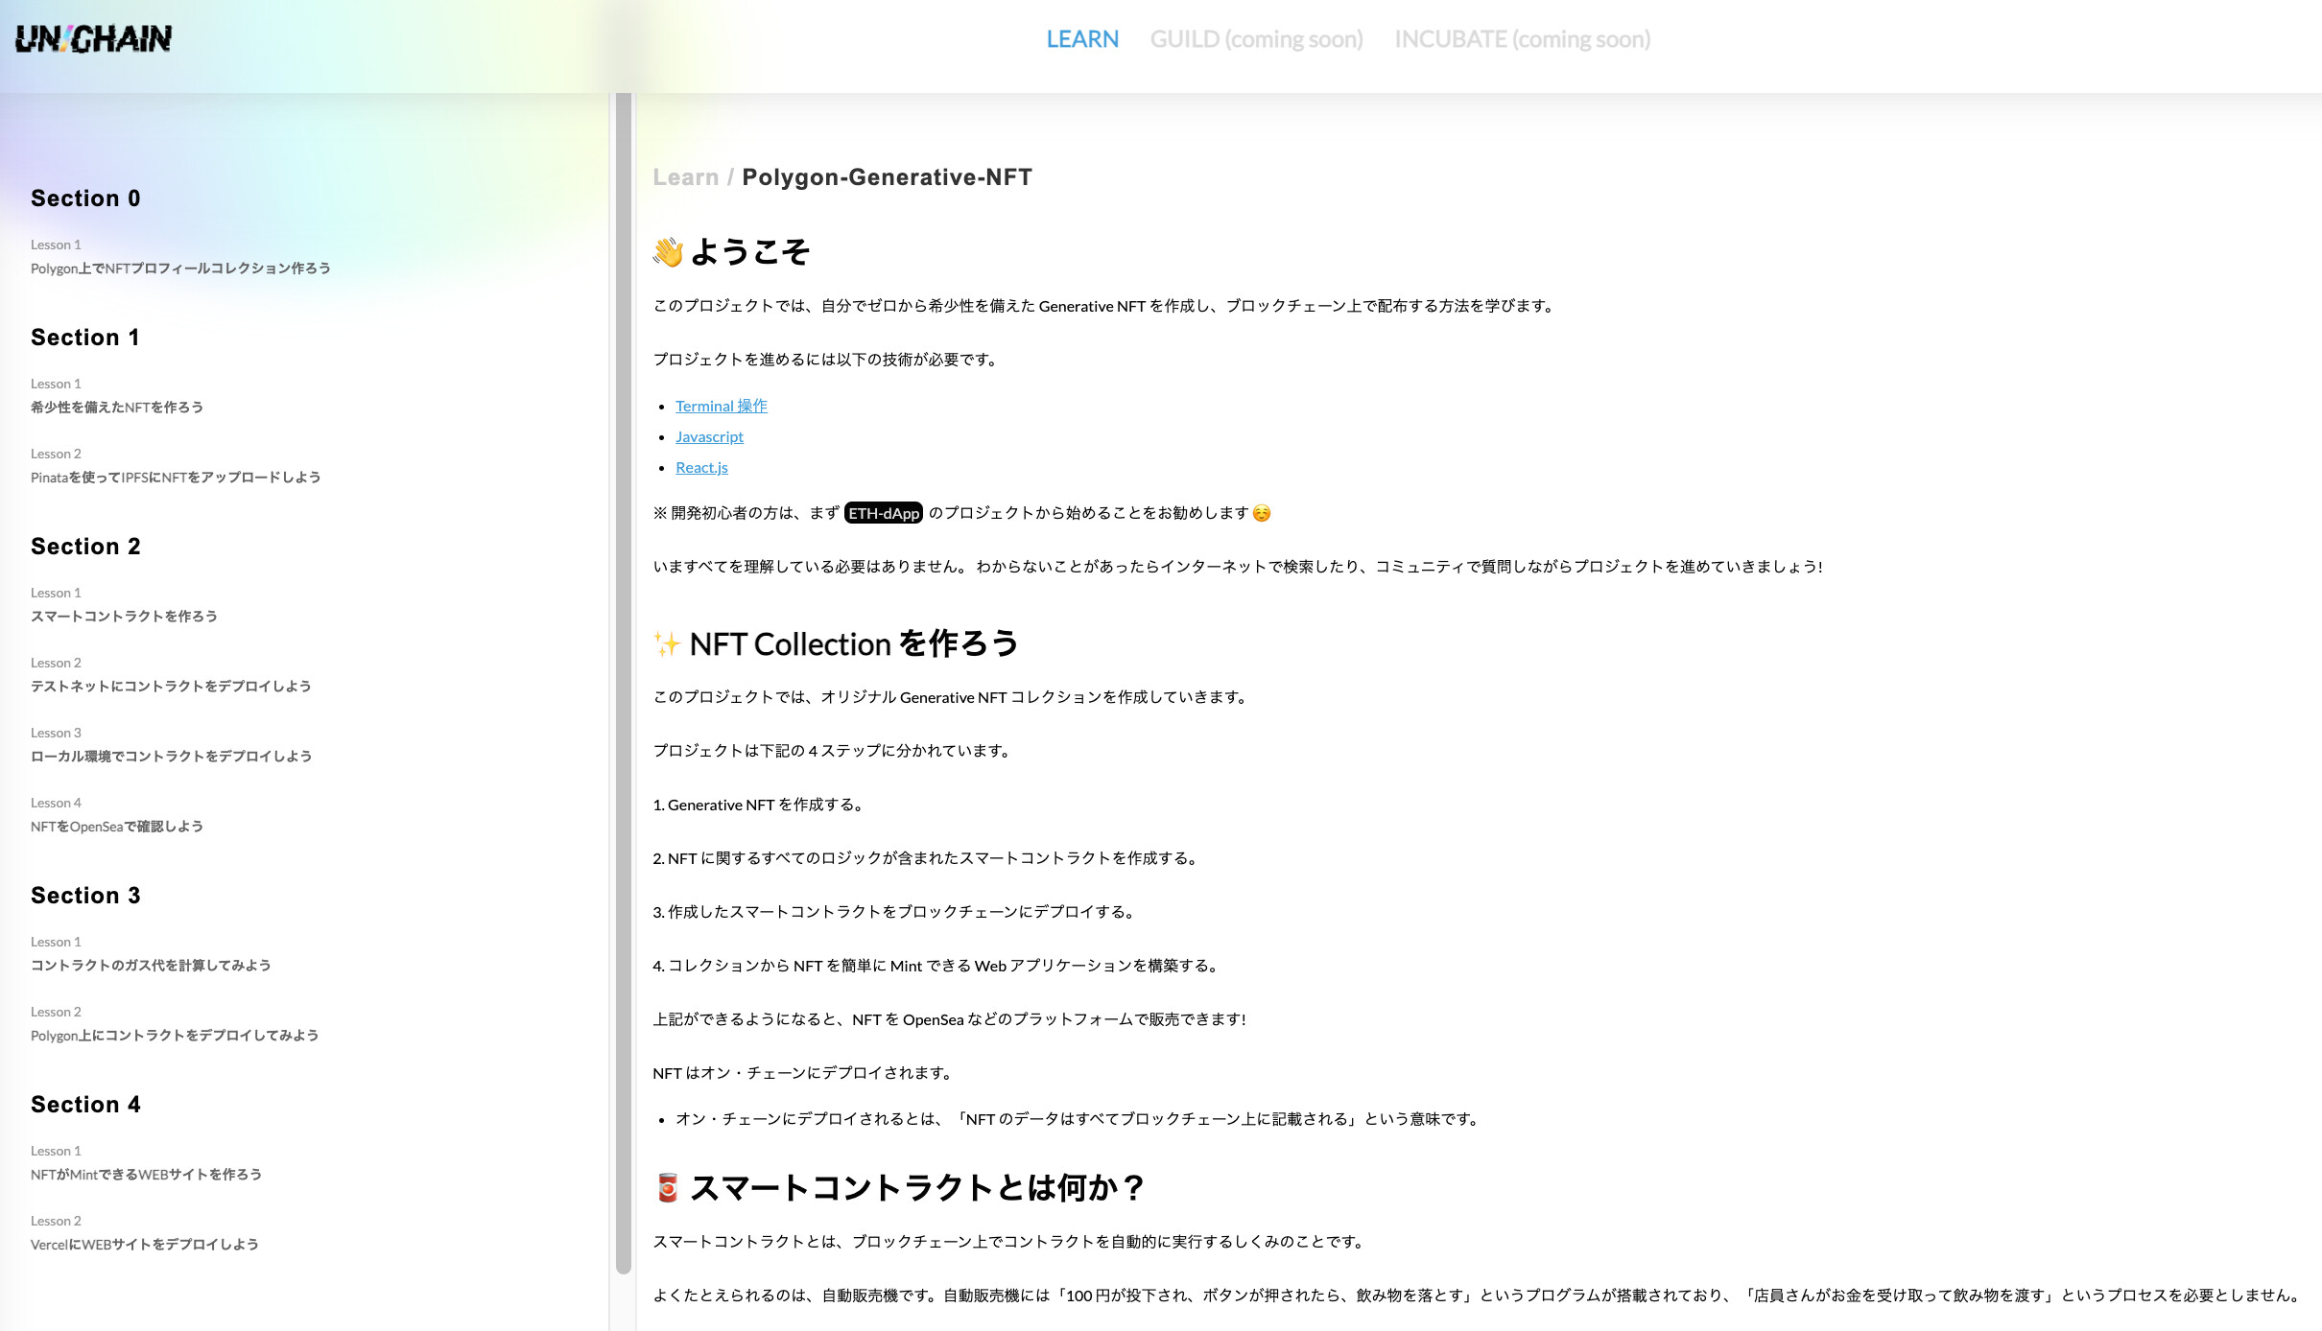
Task: Open lesson スマートコントラクトを作ろう
Action: [124, 616]
